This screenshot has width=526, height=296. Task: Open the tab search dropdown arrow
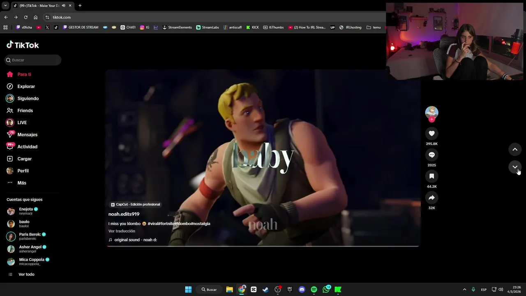pyautogui.click(x=5, y=6)
